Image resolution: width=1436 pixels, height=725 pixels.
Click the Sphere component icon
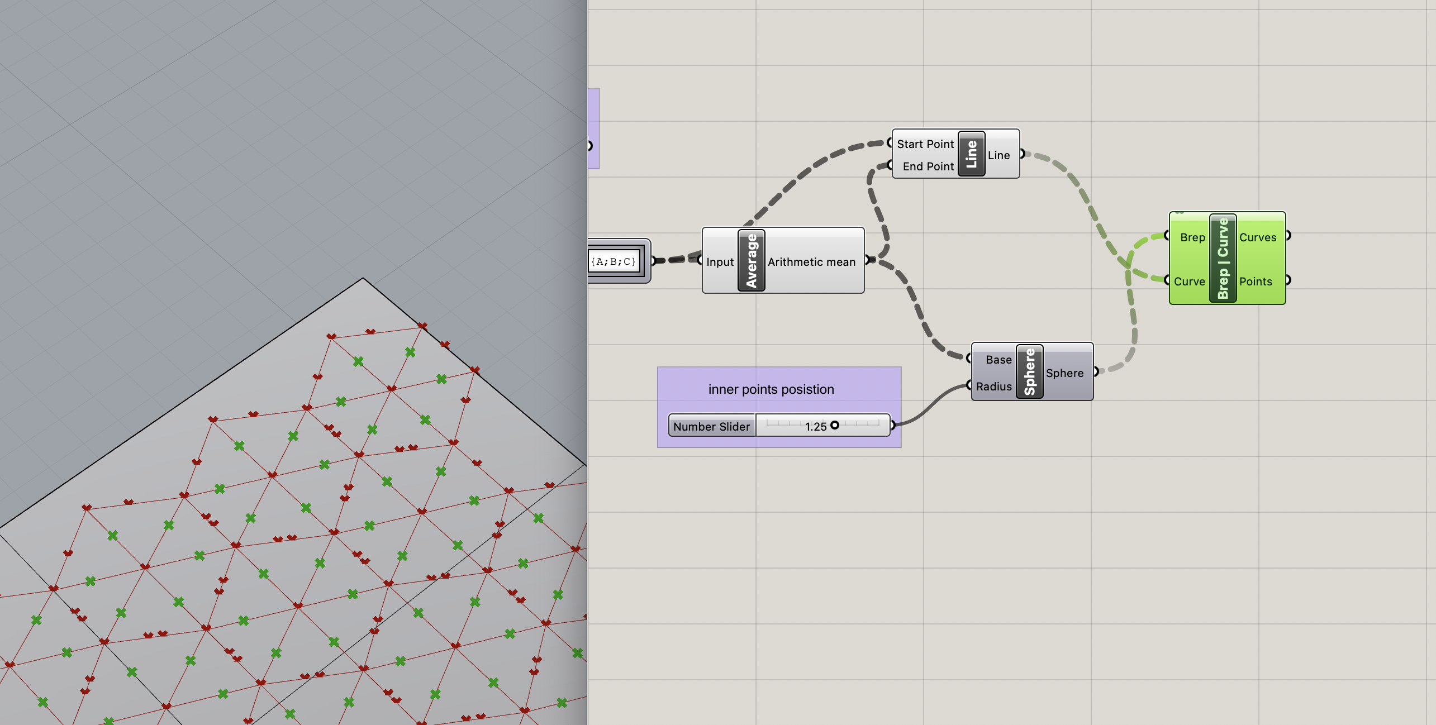coord(1029,371)
